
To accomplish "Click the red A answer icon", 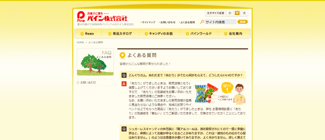I will [124, 84].
